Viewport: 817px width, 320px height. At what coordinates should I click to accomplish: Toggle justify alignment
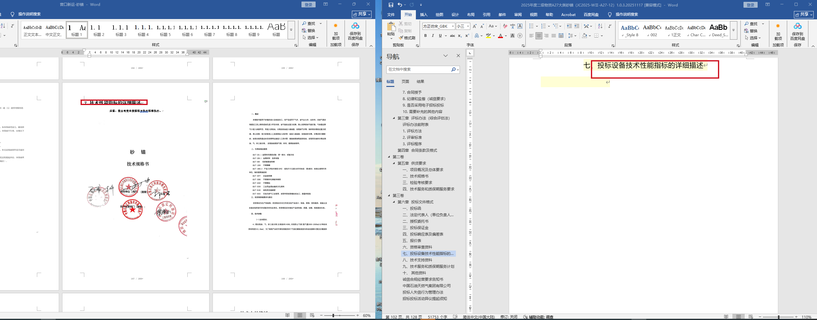click(553, 36)
